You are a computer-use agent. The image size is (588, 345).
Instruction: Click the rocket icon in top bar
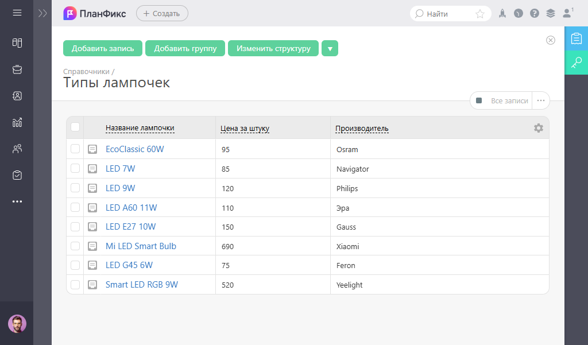click(x=502, y=13)
